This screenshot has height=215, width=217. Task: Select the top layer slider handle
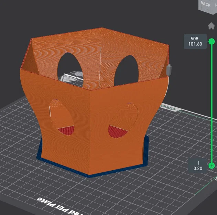pyautogui.click(x=211, y=41)
